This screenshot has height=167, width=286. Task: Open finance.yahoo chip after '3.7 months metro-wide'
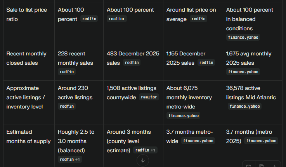click(198, 141)
